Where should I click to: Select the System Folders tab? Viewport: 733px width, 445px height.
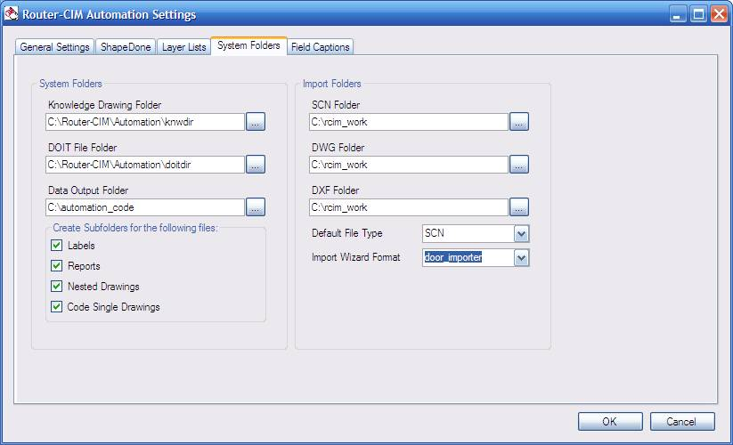coord(248,45)
